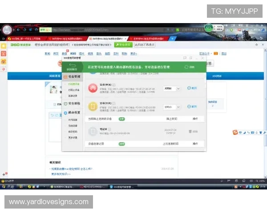Click the 此网站不再提示 button

(x=145, y=45)
